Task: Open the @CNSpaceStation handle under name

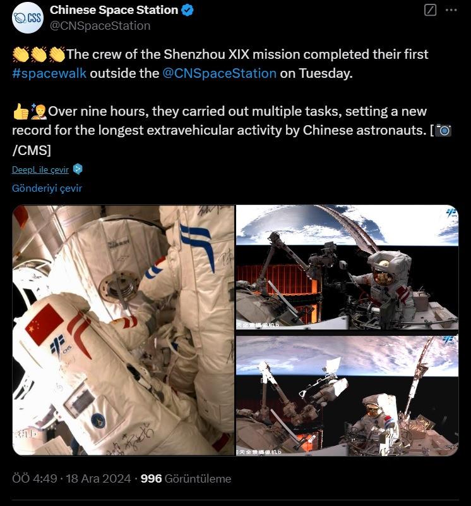Action: [100, 26]
